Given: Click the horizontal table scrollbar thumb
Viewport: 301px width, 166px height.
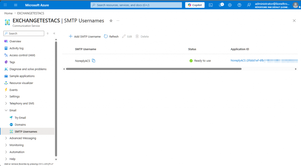Looking at the screenshot, I should 153,69.
